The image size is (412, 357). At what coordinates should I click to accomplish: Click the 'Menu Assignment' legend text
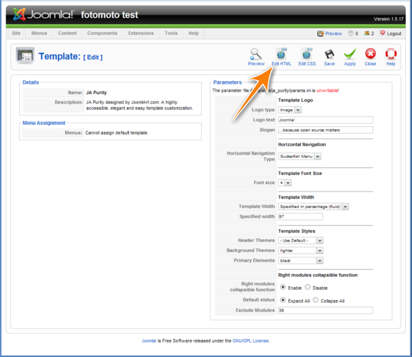pyautogui.click(x=44, y=123)
